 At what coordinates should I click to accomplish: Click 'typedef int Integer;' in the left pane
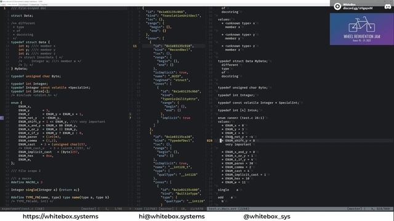[x=30, y=83]
